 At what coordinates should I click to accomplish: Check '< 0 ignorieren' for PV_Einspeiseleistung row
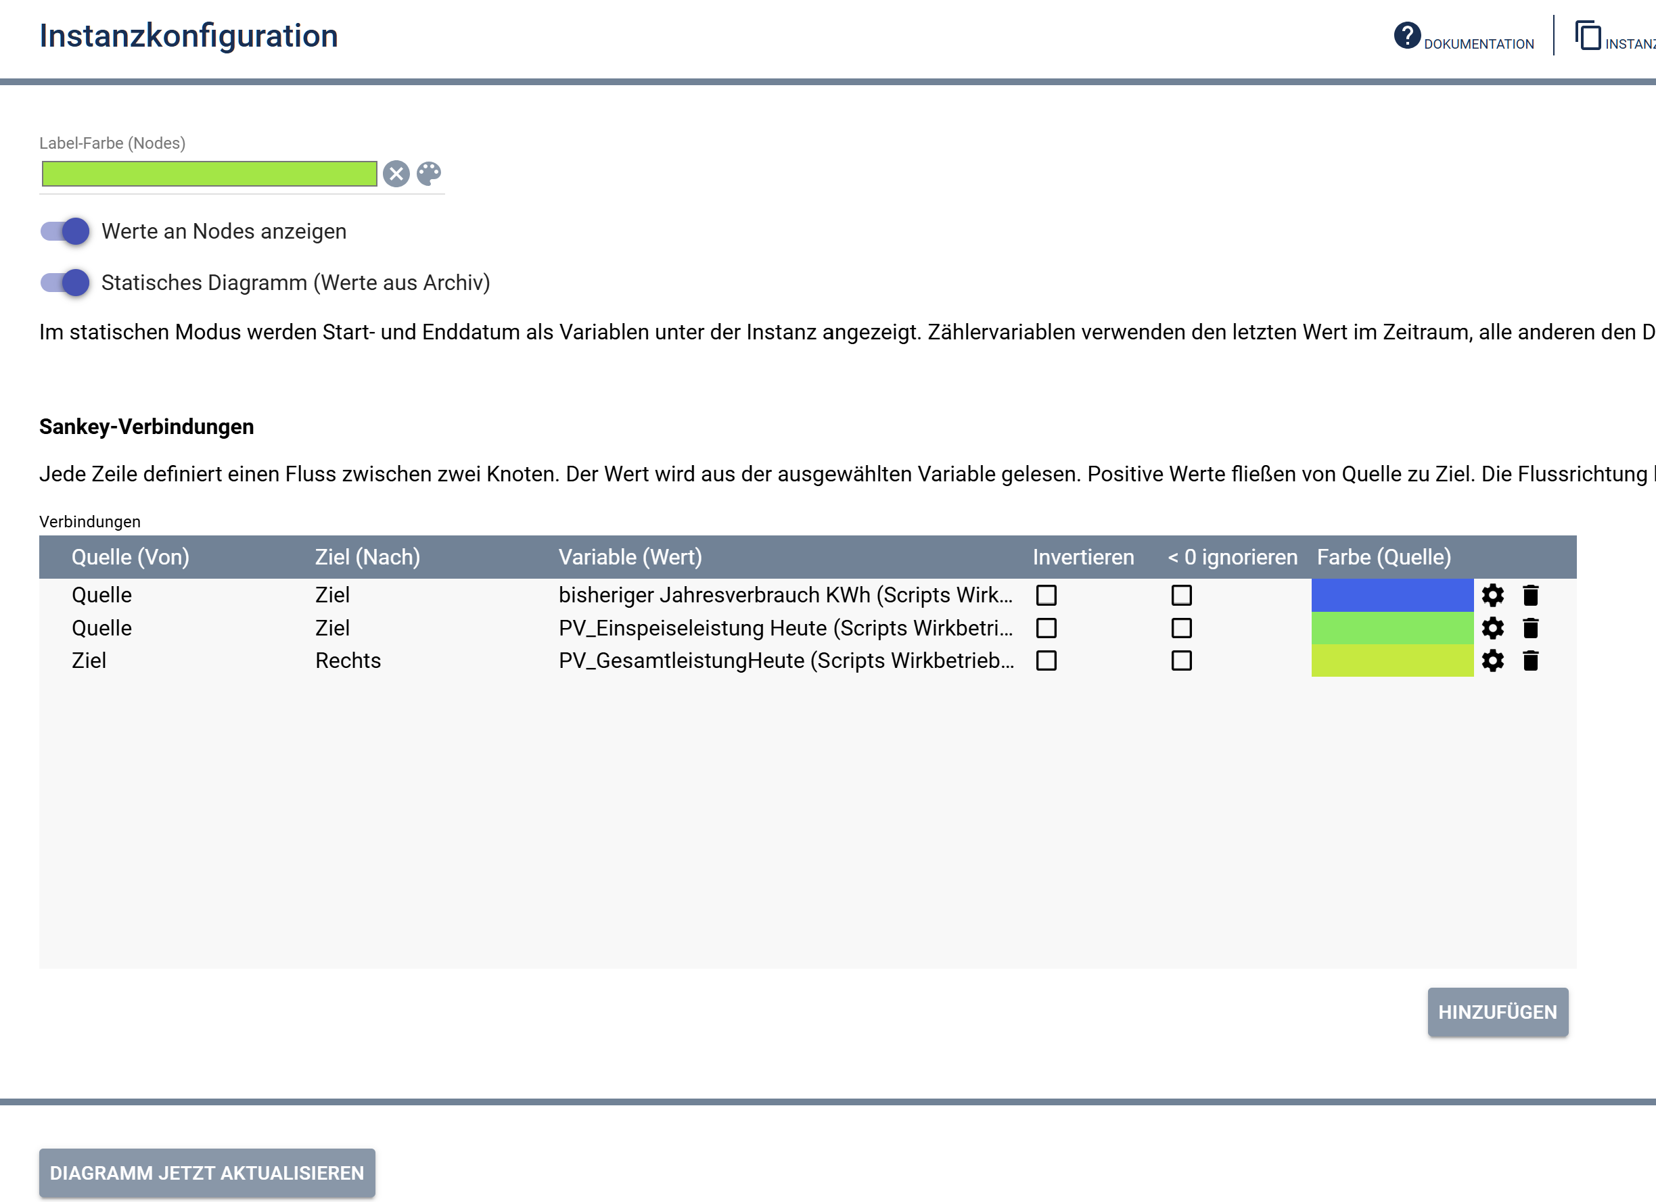coord(1181,628)
